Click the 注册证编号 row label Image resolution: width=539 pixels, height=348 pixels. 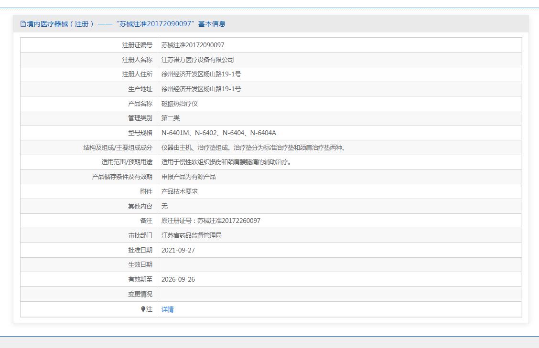(x=137, y=45)
